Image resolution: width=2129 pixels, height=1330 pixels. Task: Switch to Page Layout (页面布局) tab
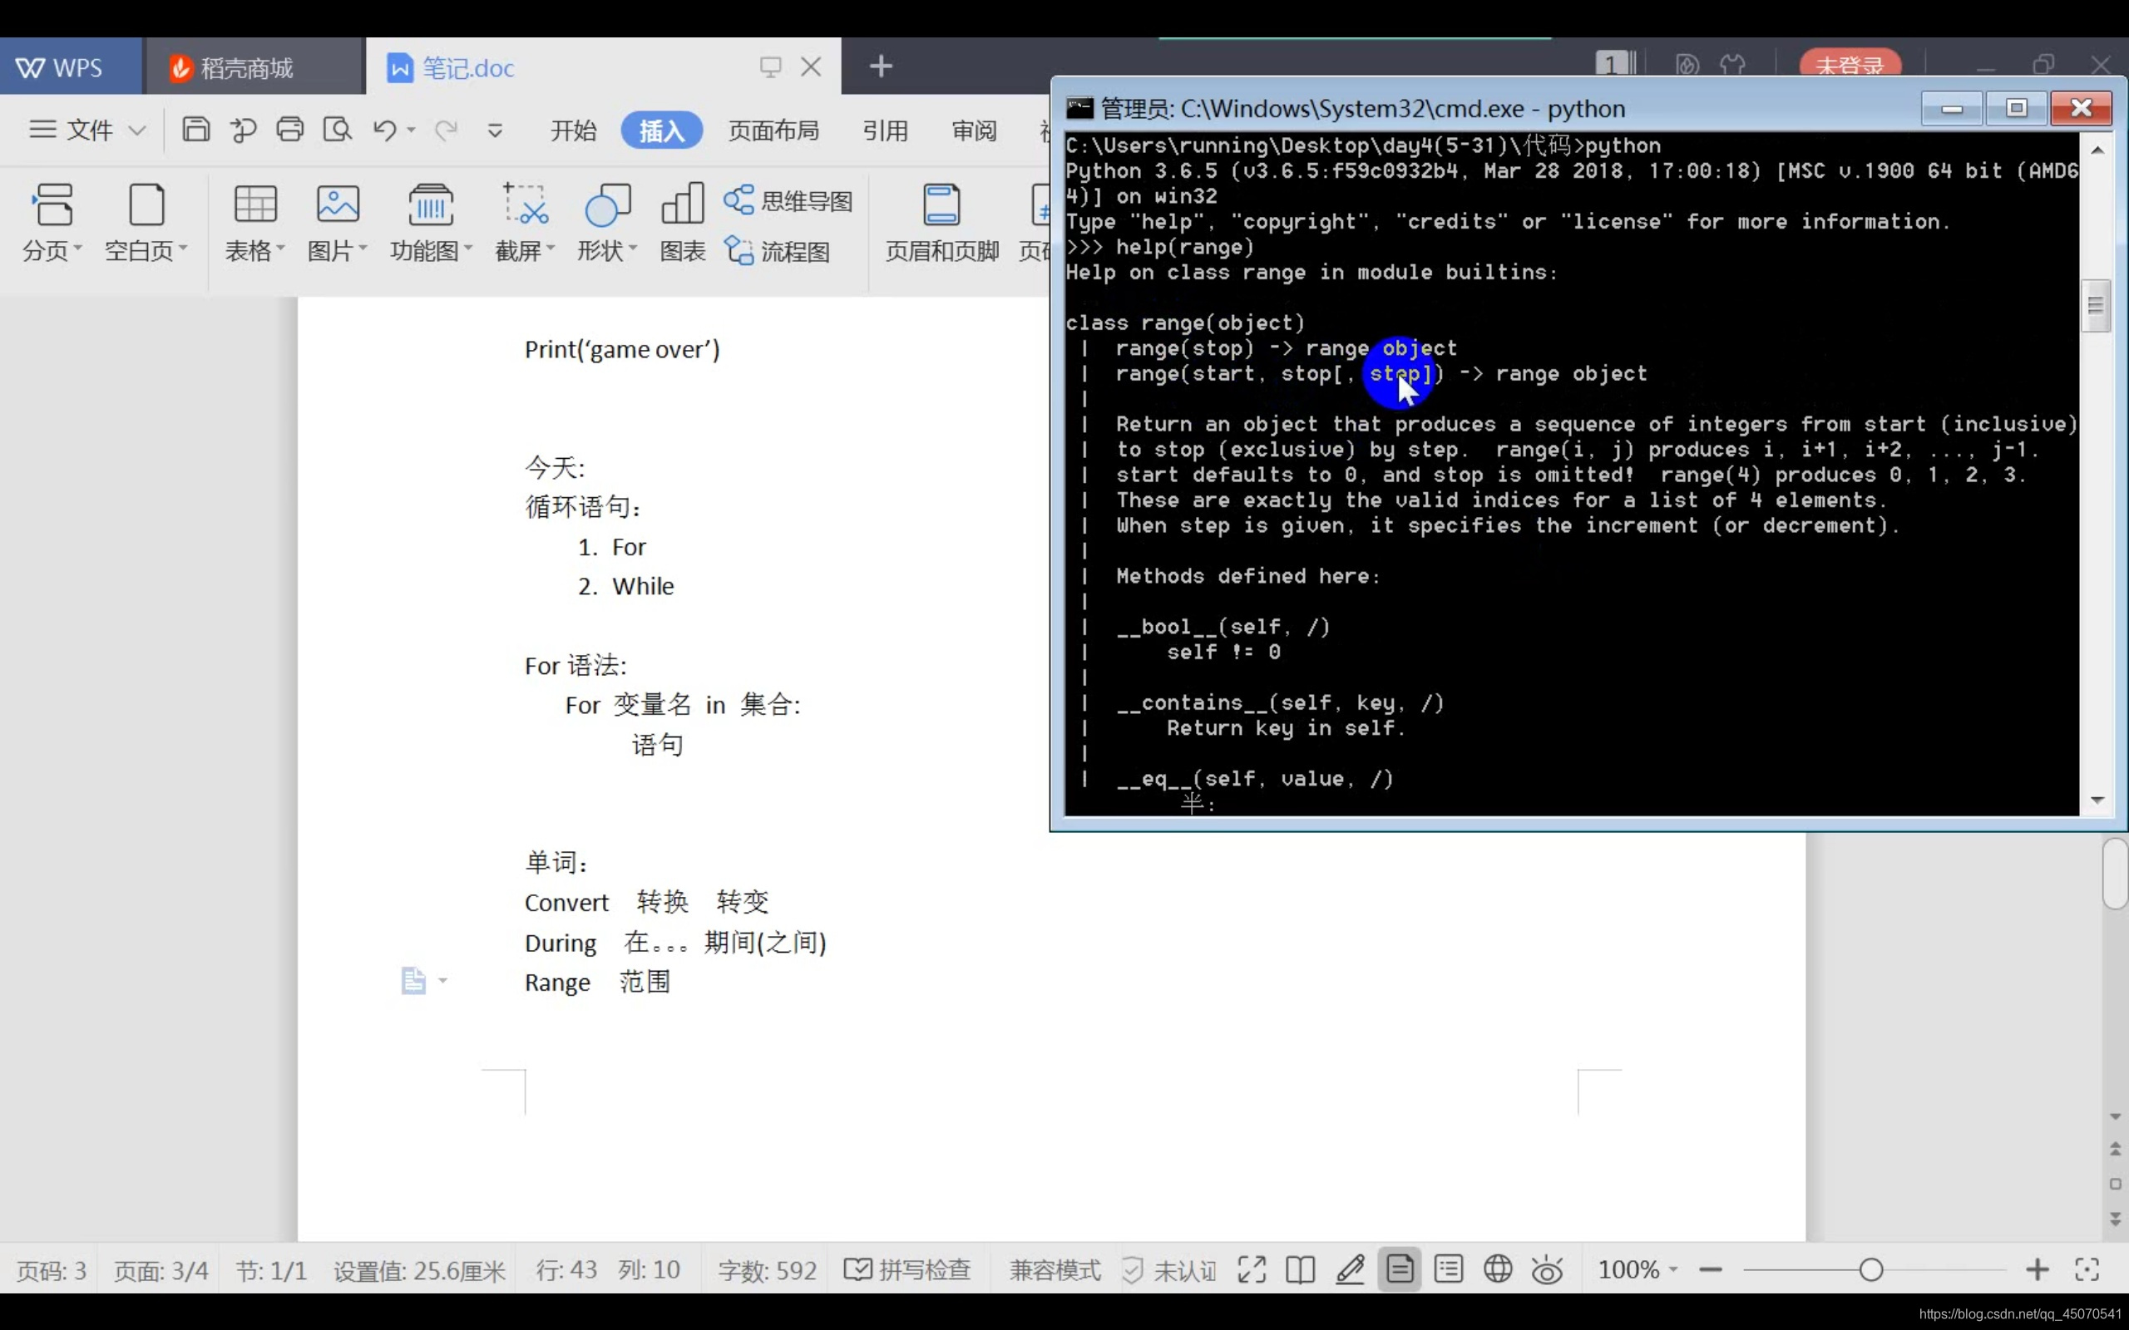coord(773,131)
